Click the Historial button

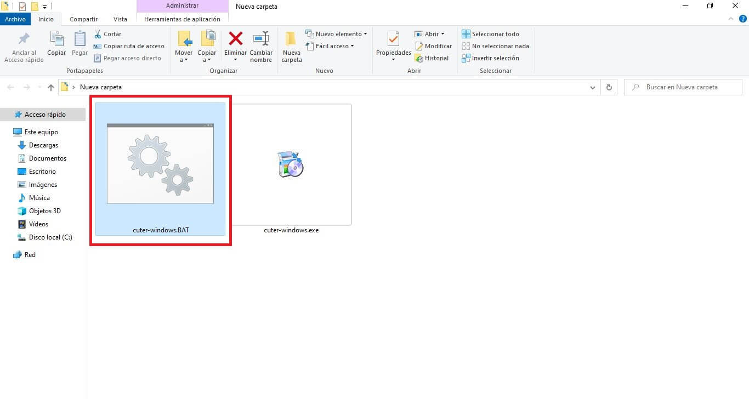[432, 58]
